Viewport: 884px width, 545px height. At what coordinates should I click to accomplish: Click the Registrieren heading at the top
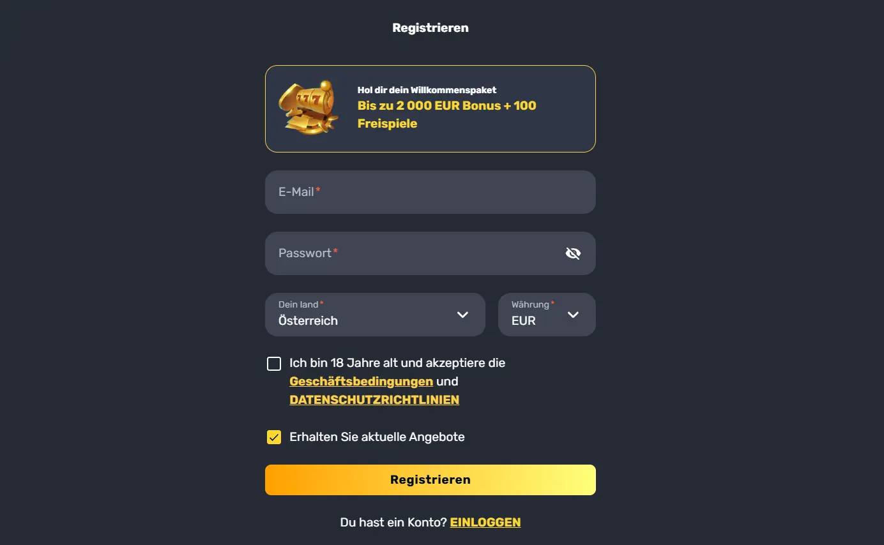point(430,28)
